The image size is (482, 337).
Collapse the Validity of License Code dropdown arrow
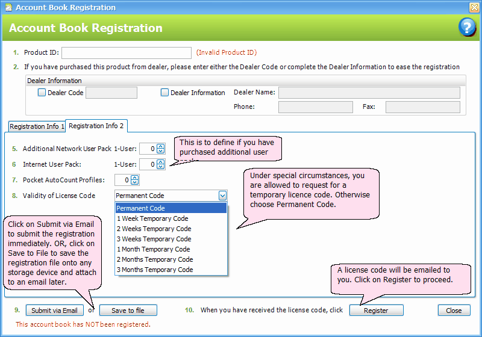tap(222, 196)
